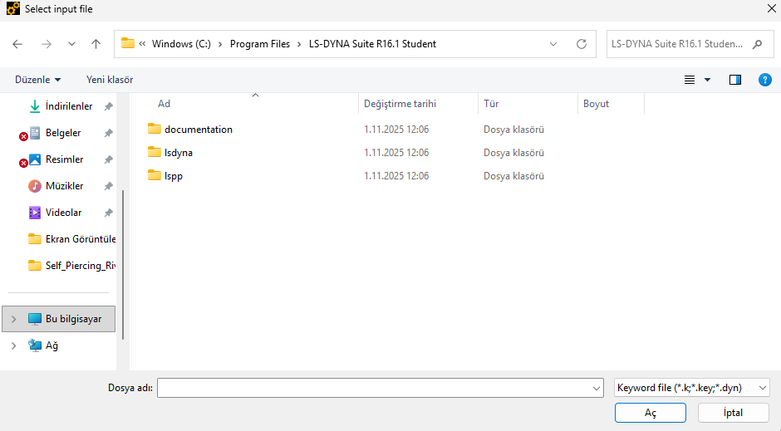Expand the Bu bilgisayar tree node

pos(14,319)
